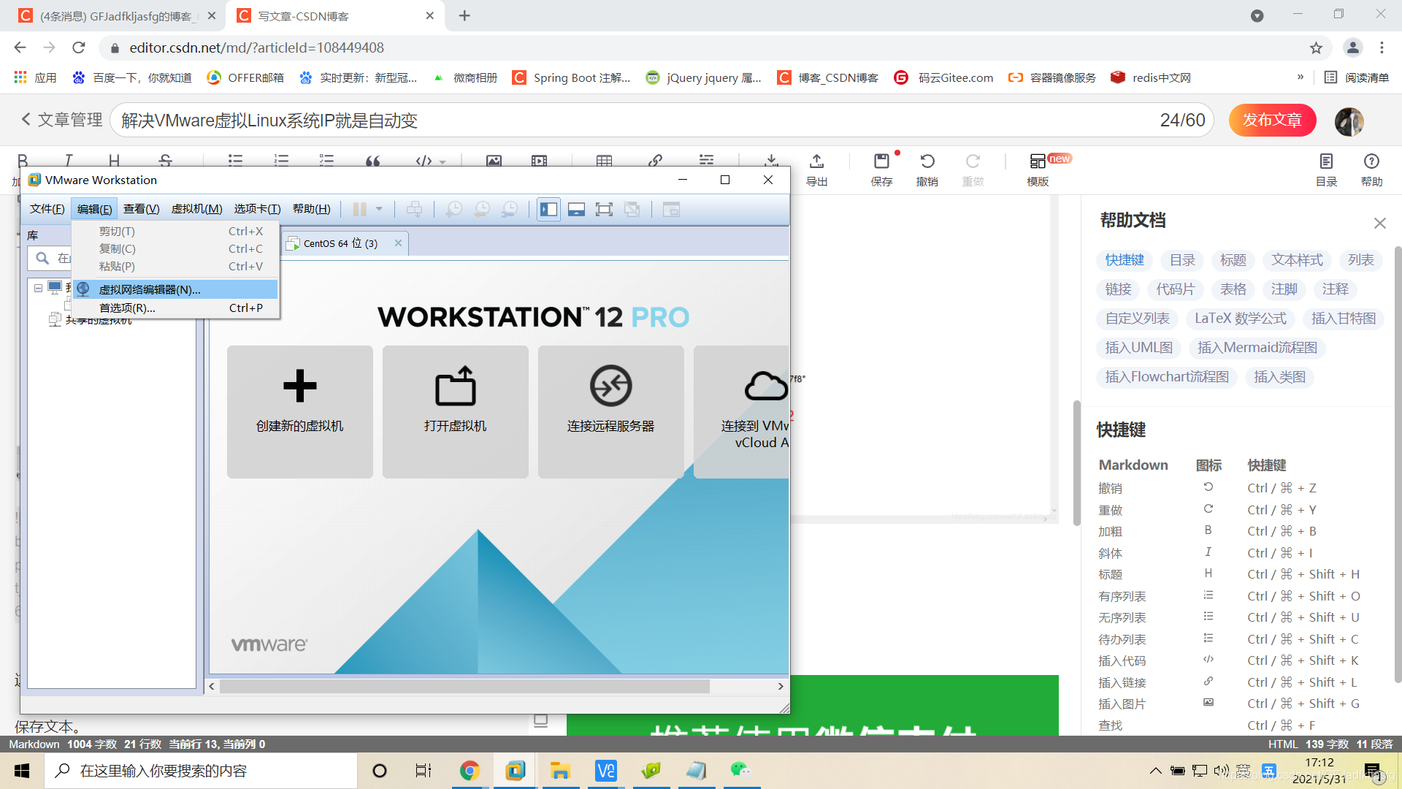Image resolution: width=1402 pixels, height=789 pixels.
Task: Bookmark this page star icon
Action: point(1316,47)
